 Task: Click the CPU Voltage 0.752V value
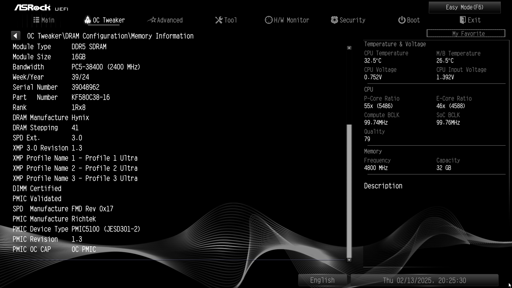(x=373, y=77)
